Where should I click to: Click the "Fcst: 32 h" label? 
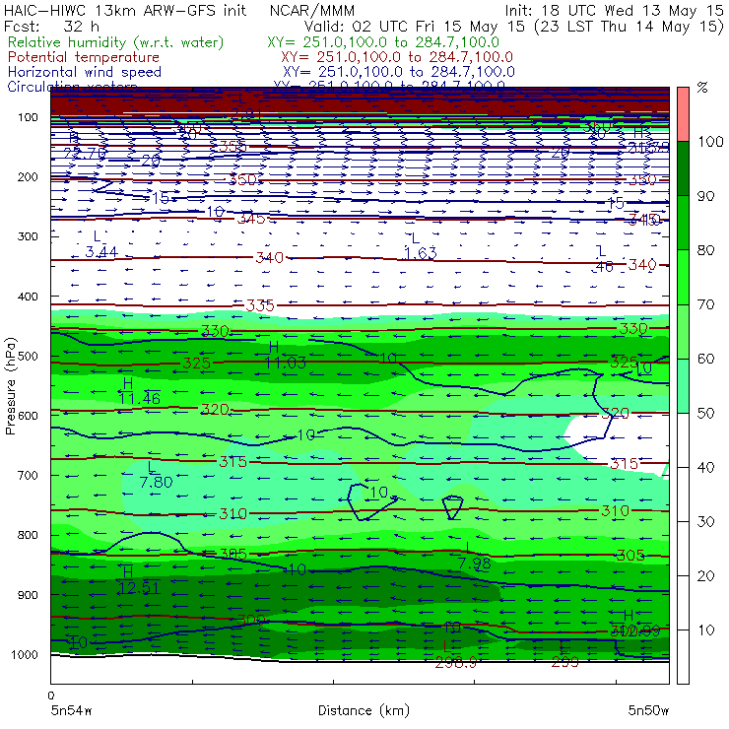[51, 26]
